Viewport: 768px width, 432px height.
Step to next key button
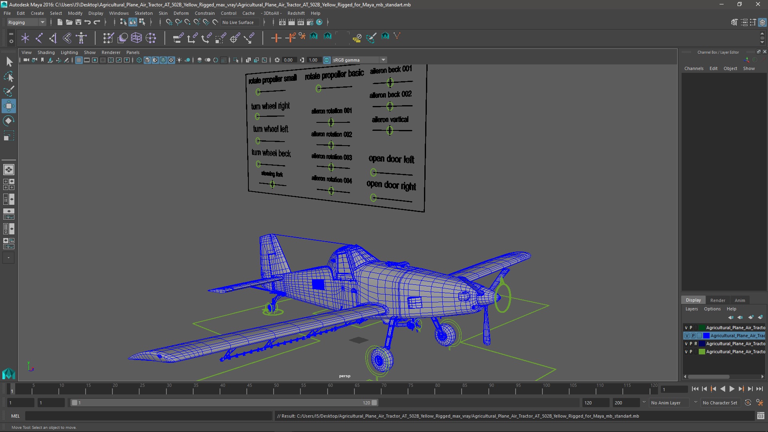(x=741, y=389)
